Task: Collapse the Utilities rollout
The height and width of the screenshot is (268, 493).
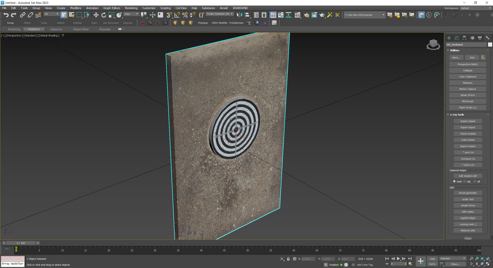Action: 454,51
